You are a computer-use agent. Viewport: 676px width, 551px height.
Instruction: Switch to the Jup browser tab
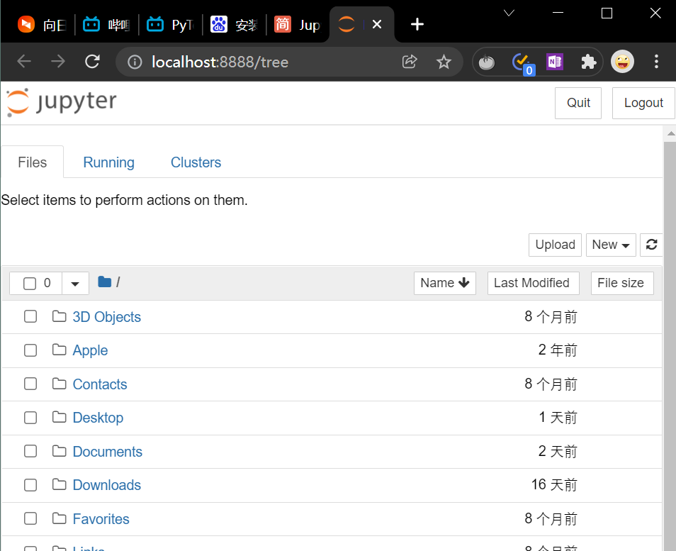(x=298, y=25)
